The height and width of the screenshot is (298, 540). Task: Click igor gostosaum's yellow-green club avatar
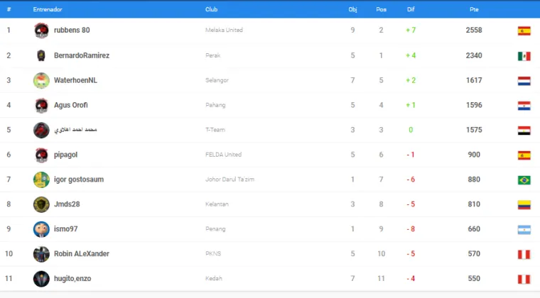coord(41,180)
